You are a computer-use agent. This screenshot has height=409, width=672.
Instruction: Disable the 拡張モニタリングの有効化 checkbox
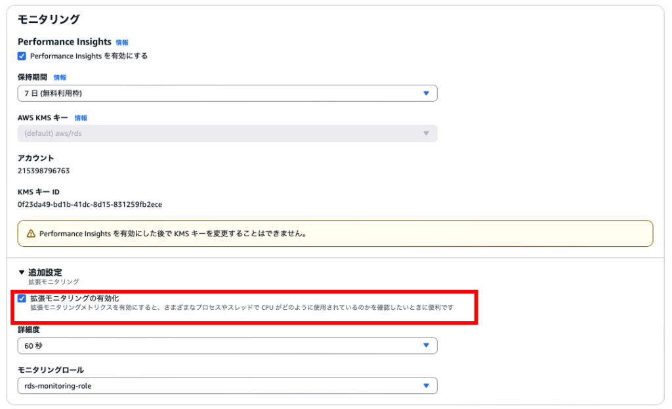22,298
